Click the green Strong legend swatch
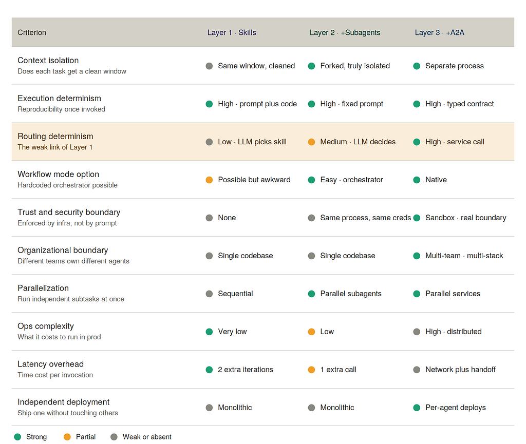The image size is (526, 444). (x=18, y=437)
